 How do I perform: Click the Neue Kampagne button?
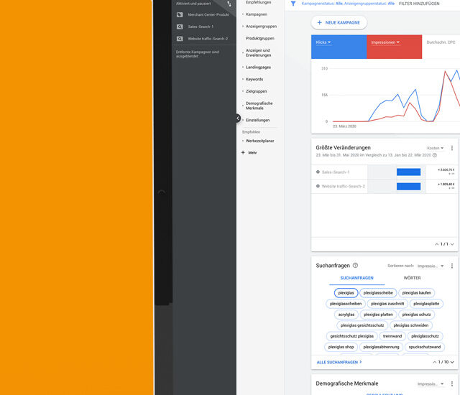tap(339, 22)
